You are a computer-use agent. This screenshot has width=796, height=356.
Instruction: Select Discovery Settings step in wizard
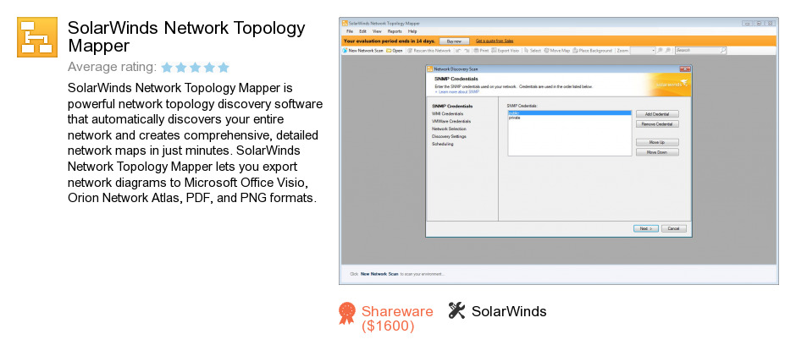[x=450, y=136]
